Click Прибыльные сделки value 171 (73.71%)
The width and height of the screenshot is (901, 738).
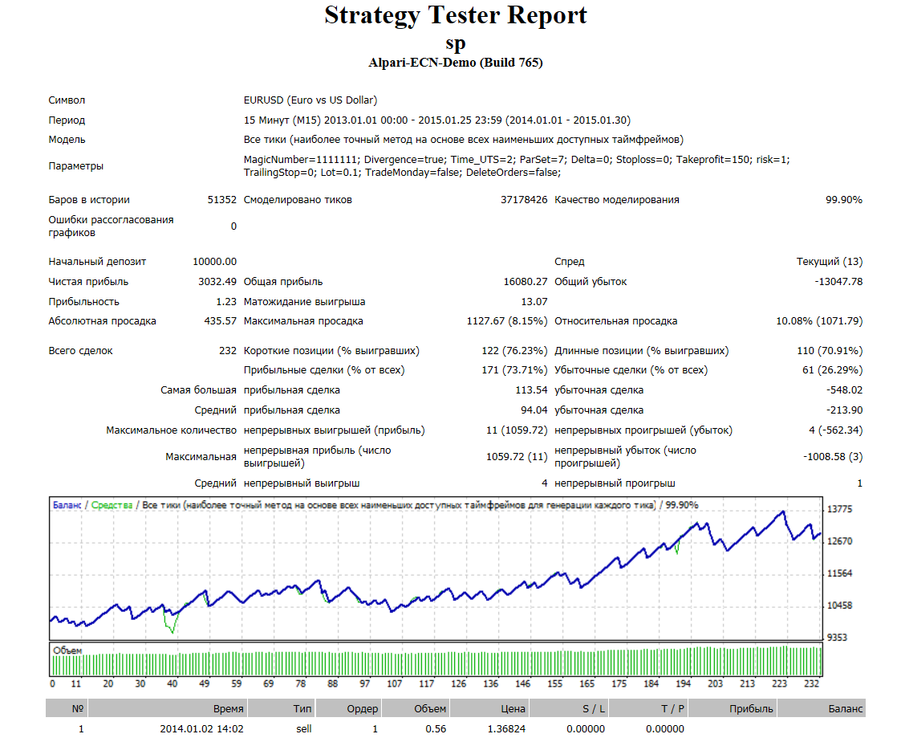pyautogui.click(x=514, y=370)
